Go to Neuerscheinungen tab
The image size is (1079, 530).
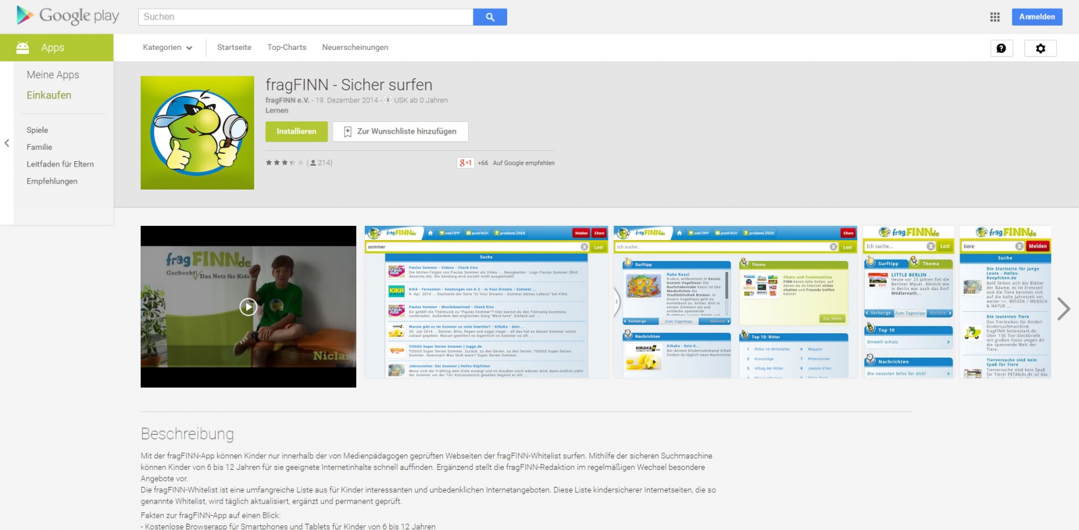[355, 47]
